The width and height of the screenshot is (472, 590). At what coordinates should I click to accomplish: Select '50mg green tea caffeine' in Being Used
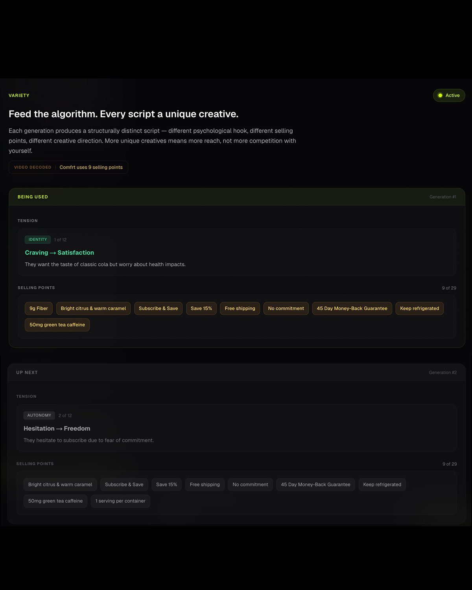[x=57, y=325]
